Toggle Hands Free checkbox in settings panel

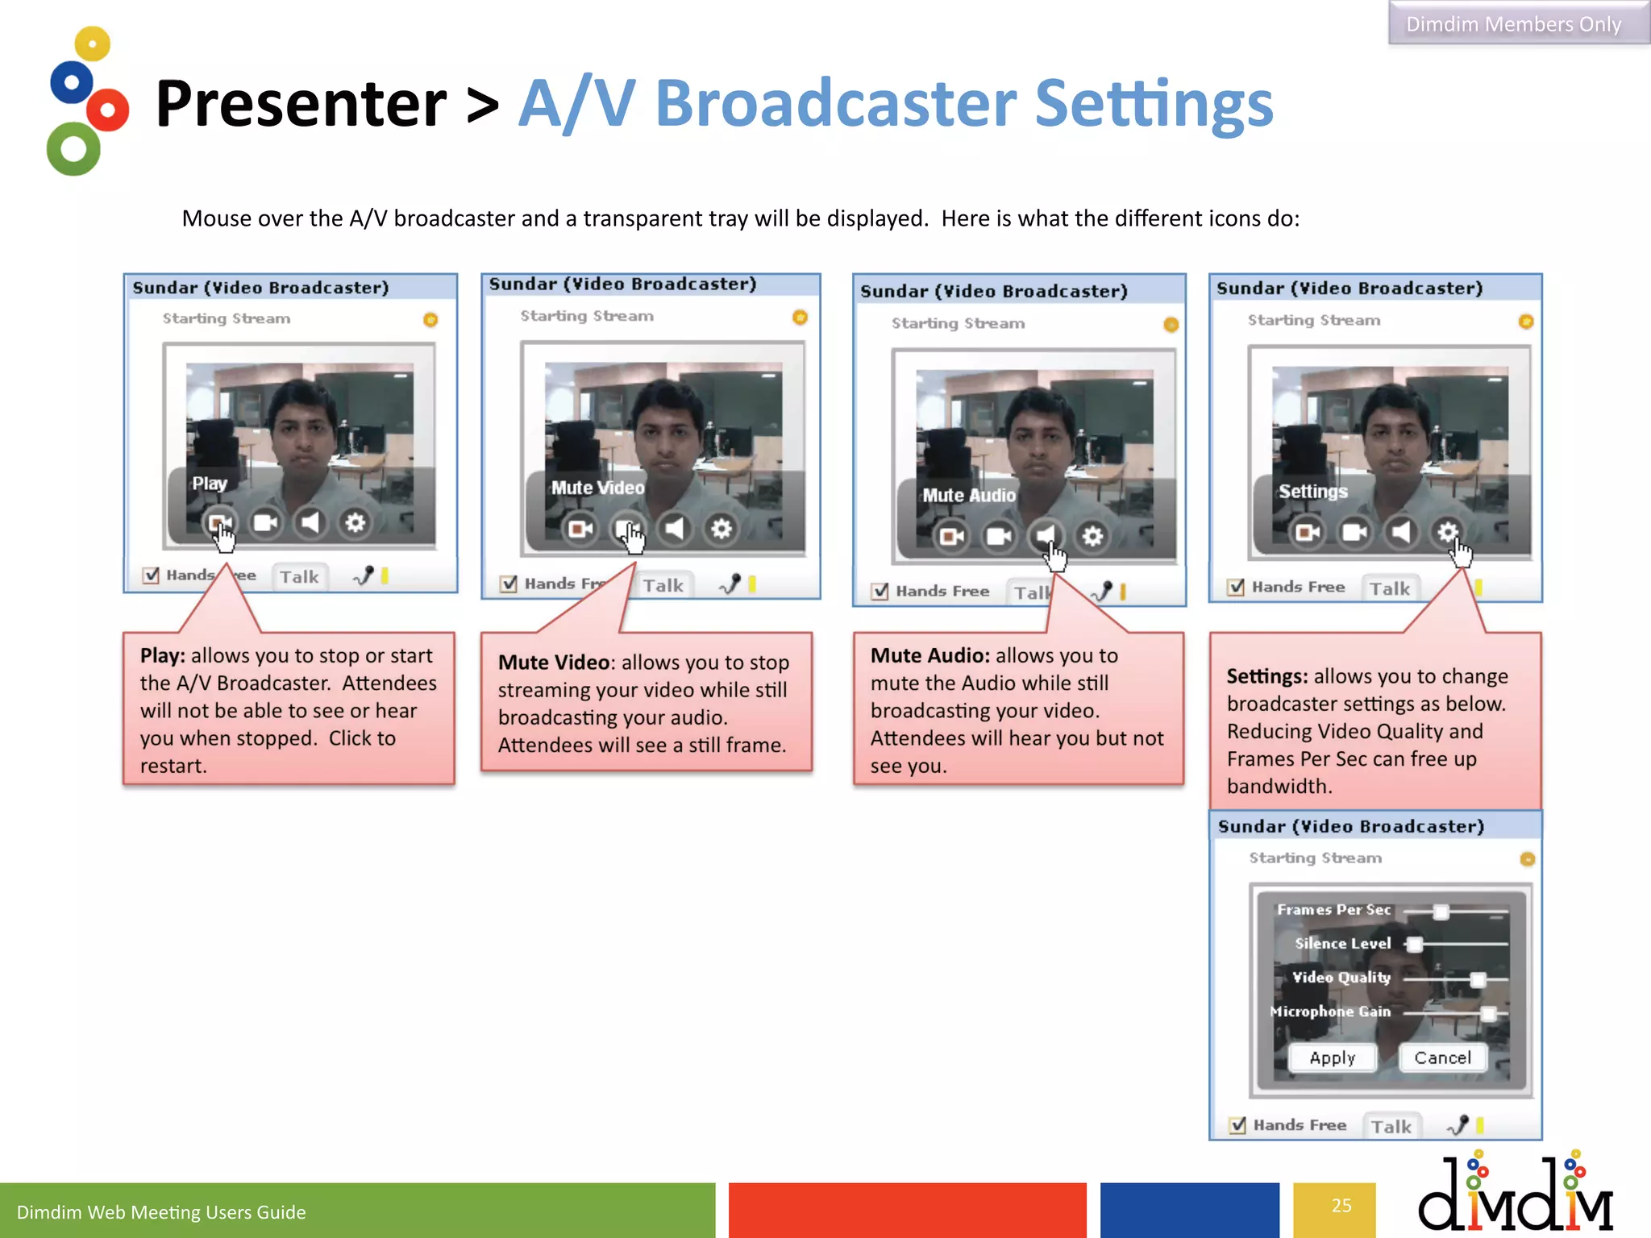(x=1238, y=1125)
